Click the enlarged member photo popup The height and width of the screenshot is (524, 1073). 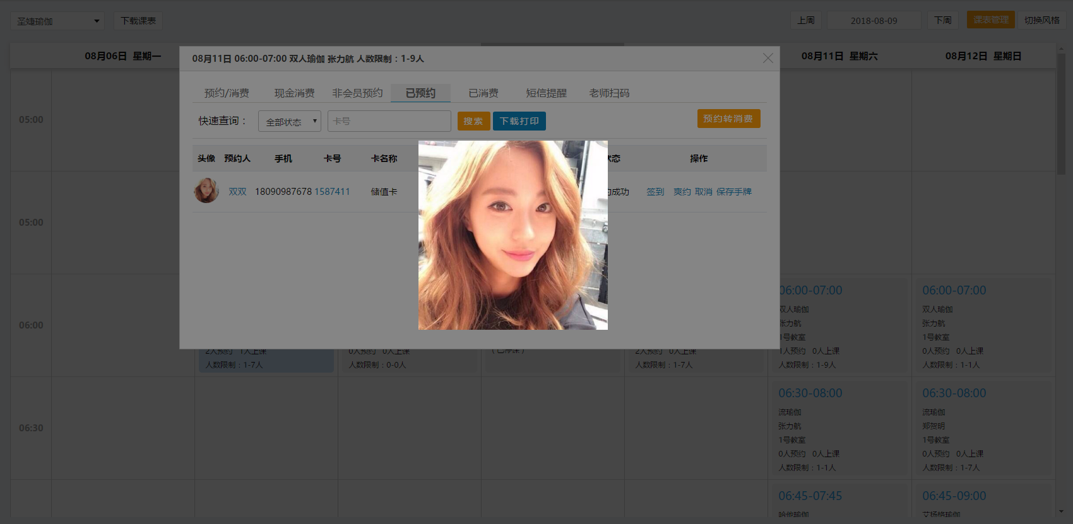pos(513,235)
